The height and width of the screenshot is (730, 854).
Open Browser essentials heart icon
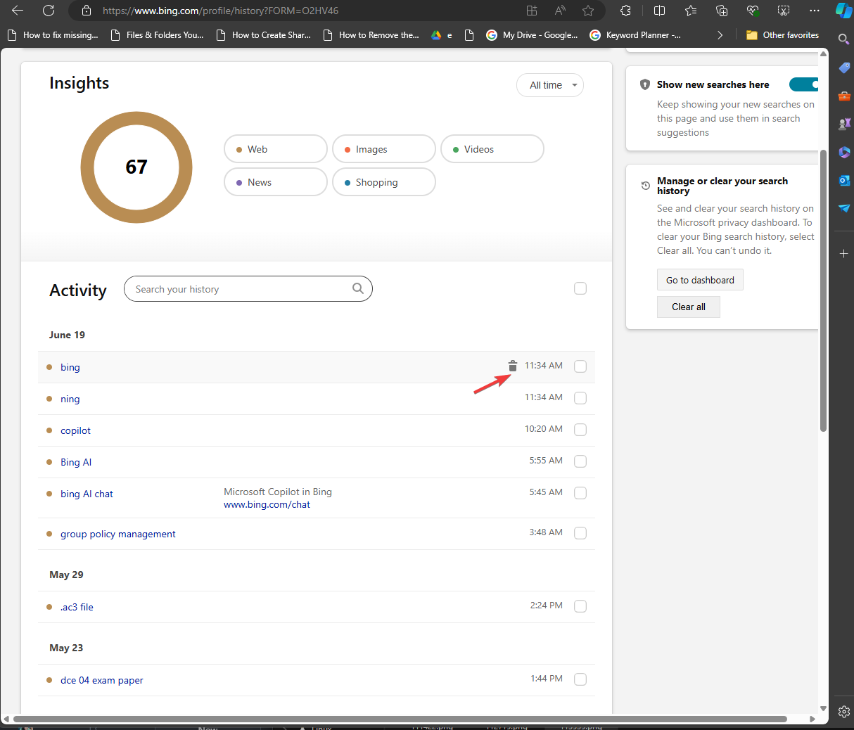click(x=753, y=11)
